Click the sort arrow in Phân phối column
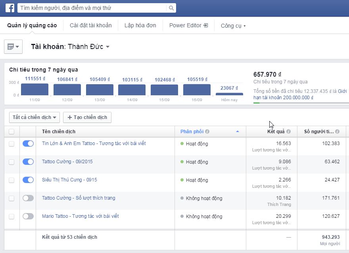 click(x=238, y=131)
